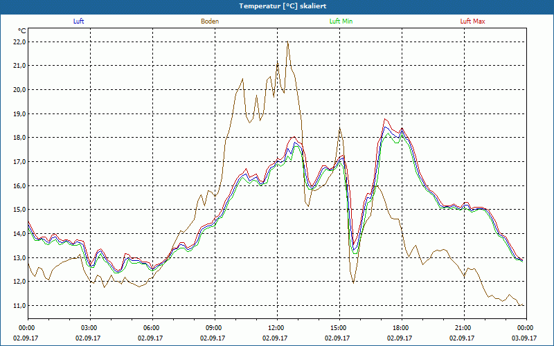This screenshot has width=554, height=346.
Task: Click the '03:00' time axis label
Action: click(x=91, y=327)
